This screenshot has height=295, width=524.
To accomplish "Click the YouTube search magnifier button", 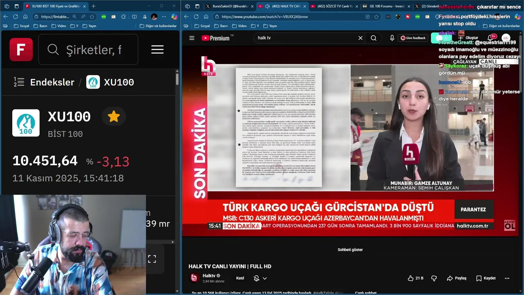I will tap(373, 38).
